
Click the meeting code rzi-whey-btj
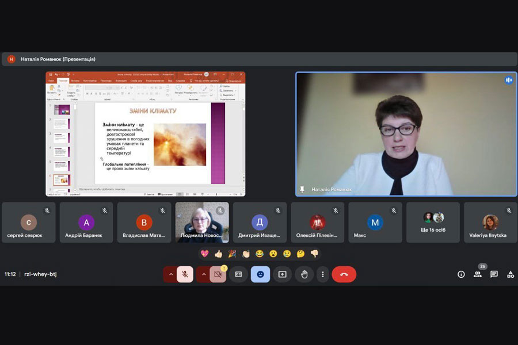(40, 274)
